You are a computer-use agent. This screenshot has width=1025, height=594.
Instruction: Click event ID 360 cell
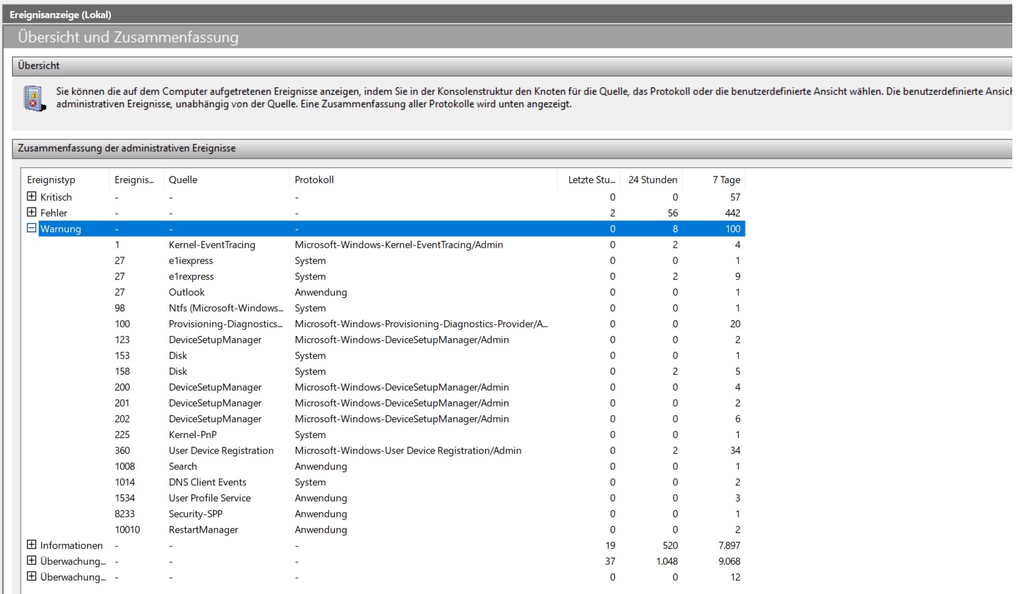click(122, 451)
